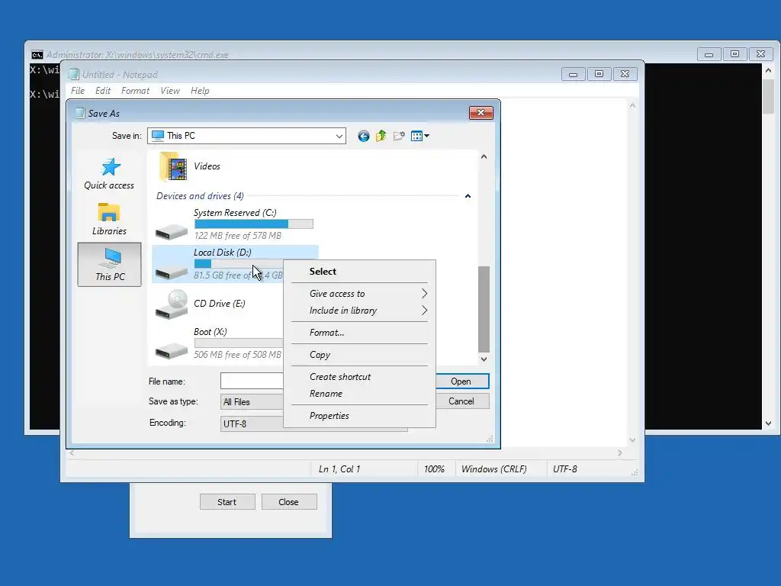Select the Boot (X:) drive icon
Viewport: 781px width, 586px height.
[172, 349]
